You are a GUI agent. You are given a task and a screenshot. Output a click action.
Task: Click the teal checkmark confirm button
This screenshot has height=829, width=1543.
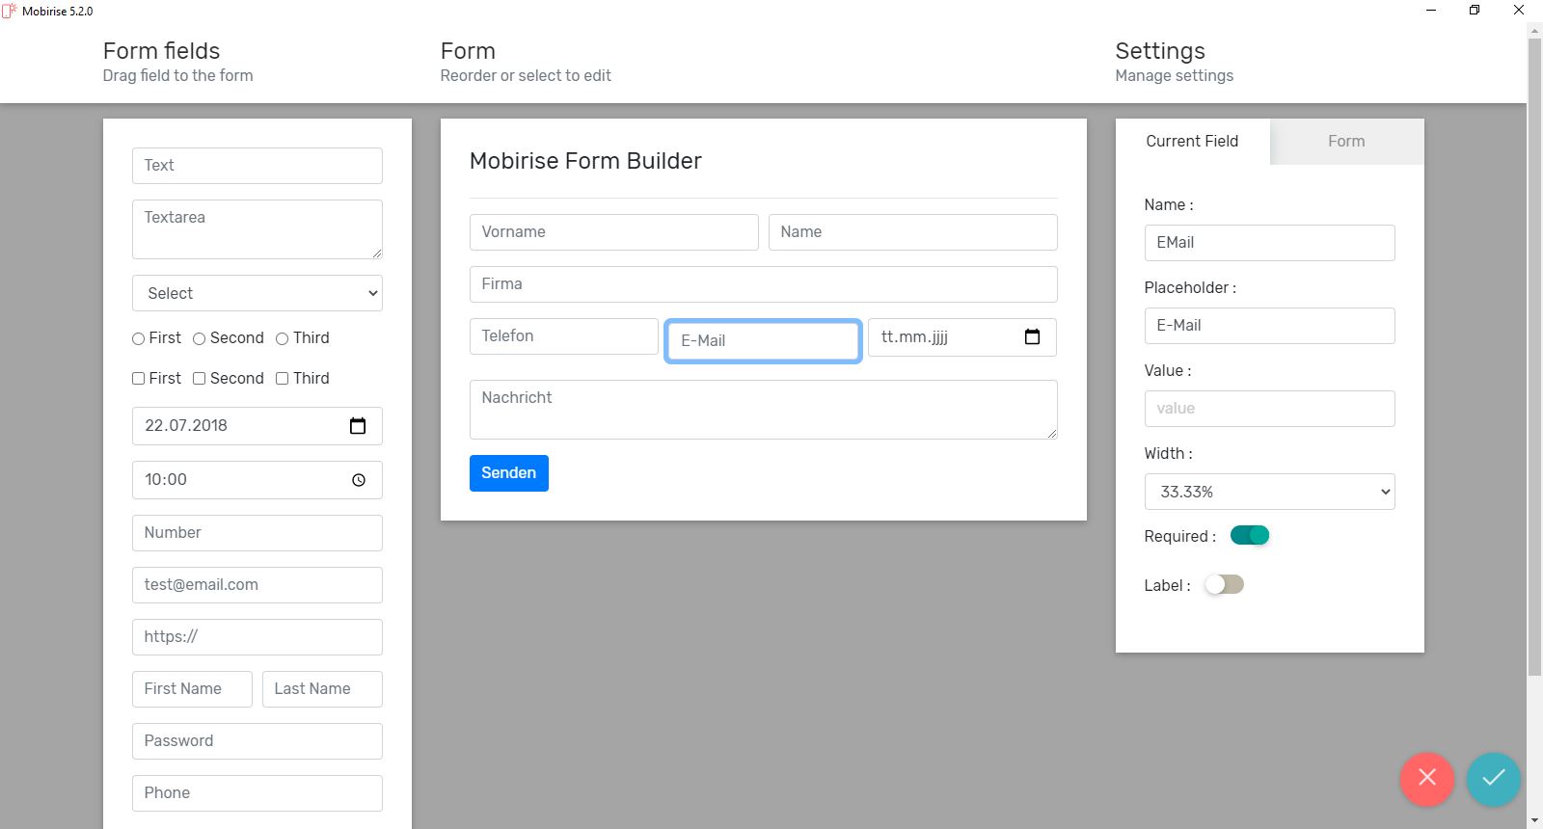pos(1493,778)
